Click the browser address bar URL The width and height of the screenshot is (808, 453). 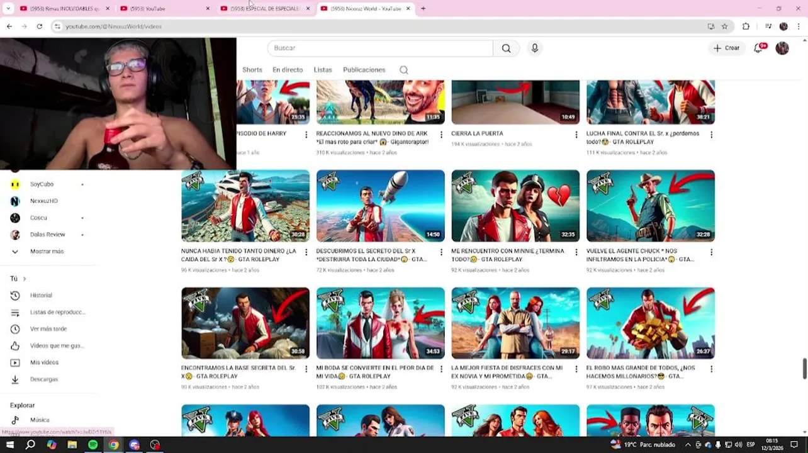[114, 26]
